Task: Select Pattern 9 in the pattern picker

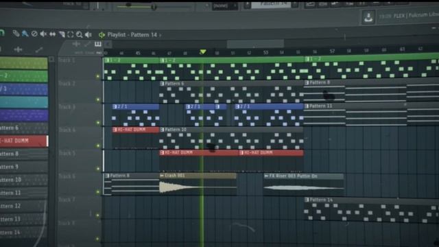Action: coord(23,167)
